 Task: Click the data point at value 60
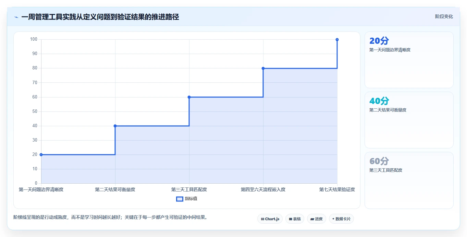point(189,97)
